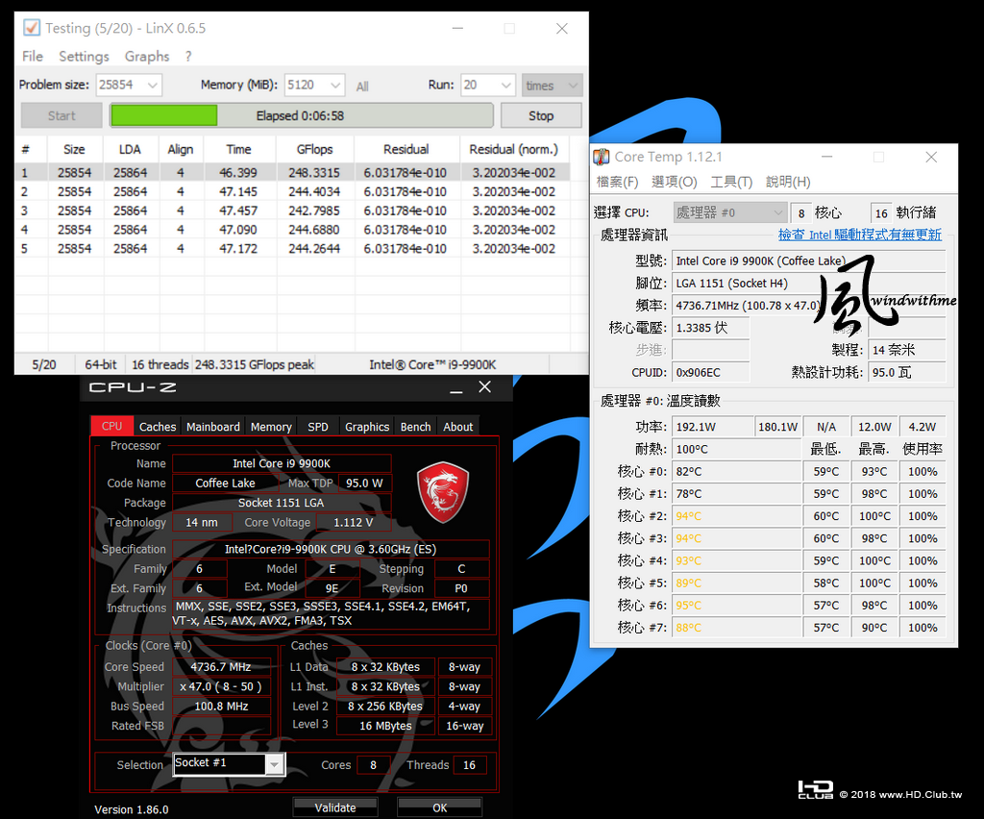Click the Core Temp app icon in title bar
This screenshot has height=819, width=984.
coord(602,157)
